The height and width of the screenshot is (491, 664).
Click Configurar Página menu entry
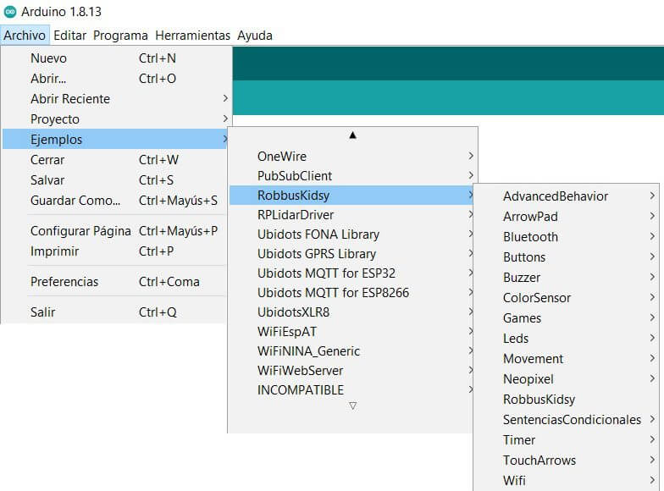pos(80,231)
